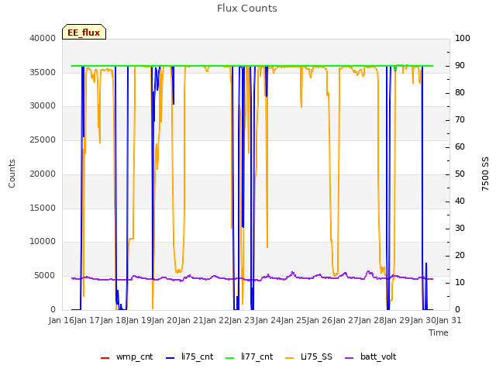
Task: Click the 100 right-axis tick label
Action: point(463,38)
